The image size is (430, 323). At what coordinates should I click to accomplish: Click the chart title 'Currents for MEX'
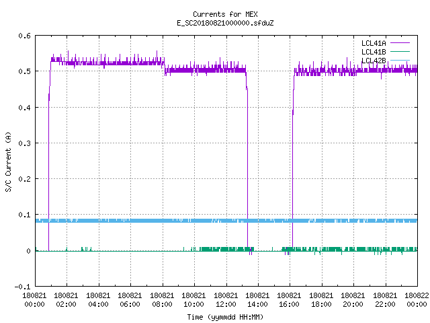coord(225,14)
